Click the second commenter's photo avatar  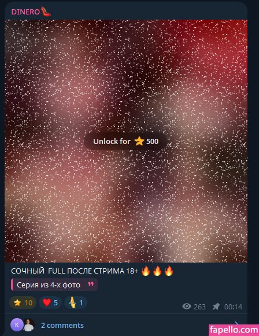[x=29, y=325]
